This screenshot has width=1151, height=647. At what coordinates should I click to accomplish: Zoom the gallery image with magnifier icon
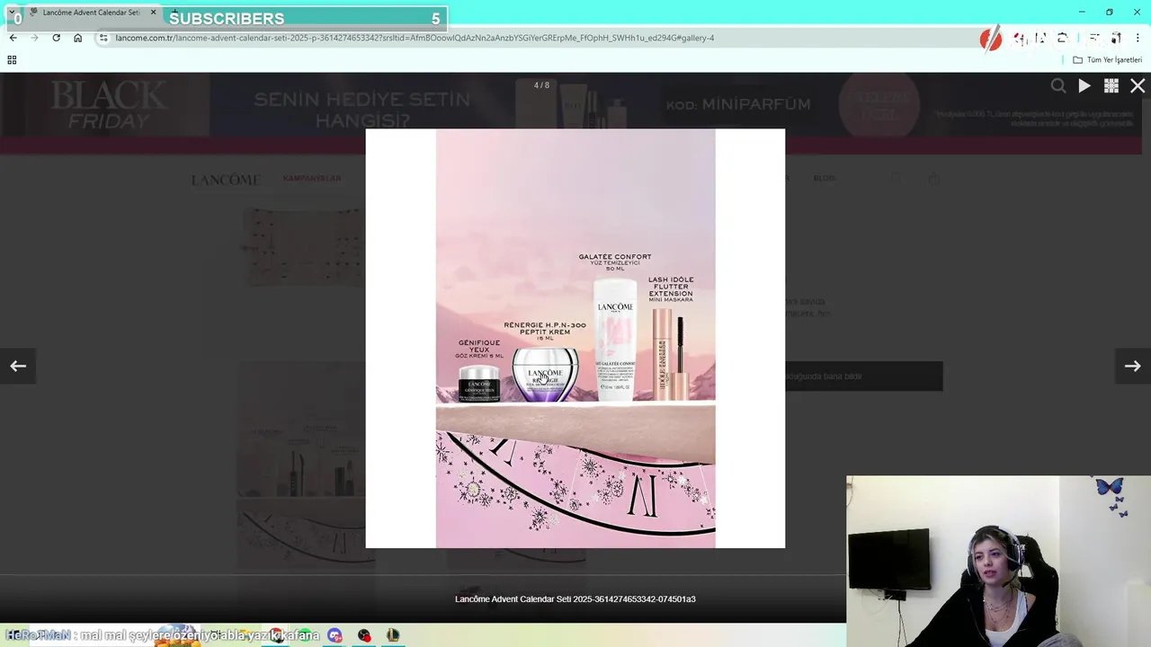(1058, 85)
